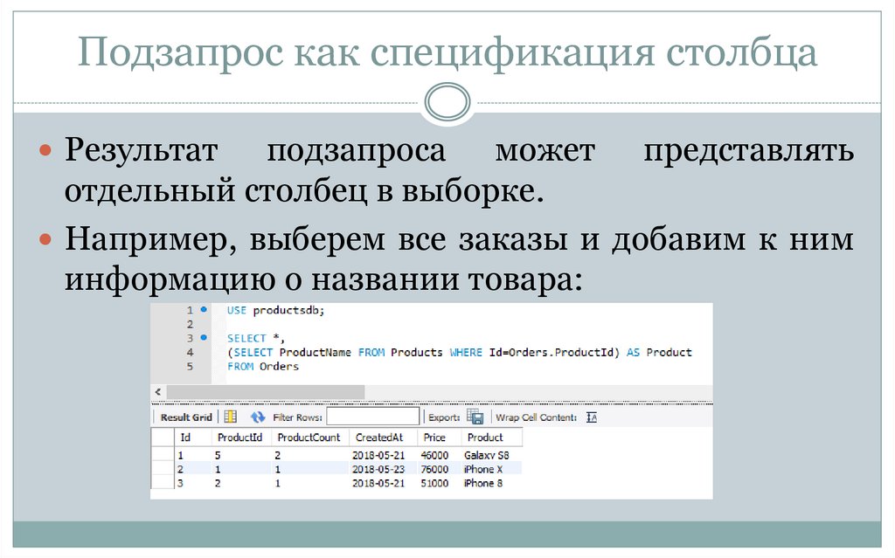
Task: Click the Result Grid spreadsheet icon
Action: [x=231, y=416]
